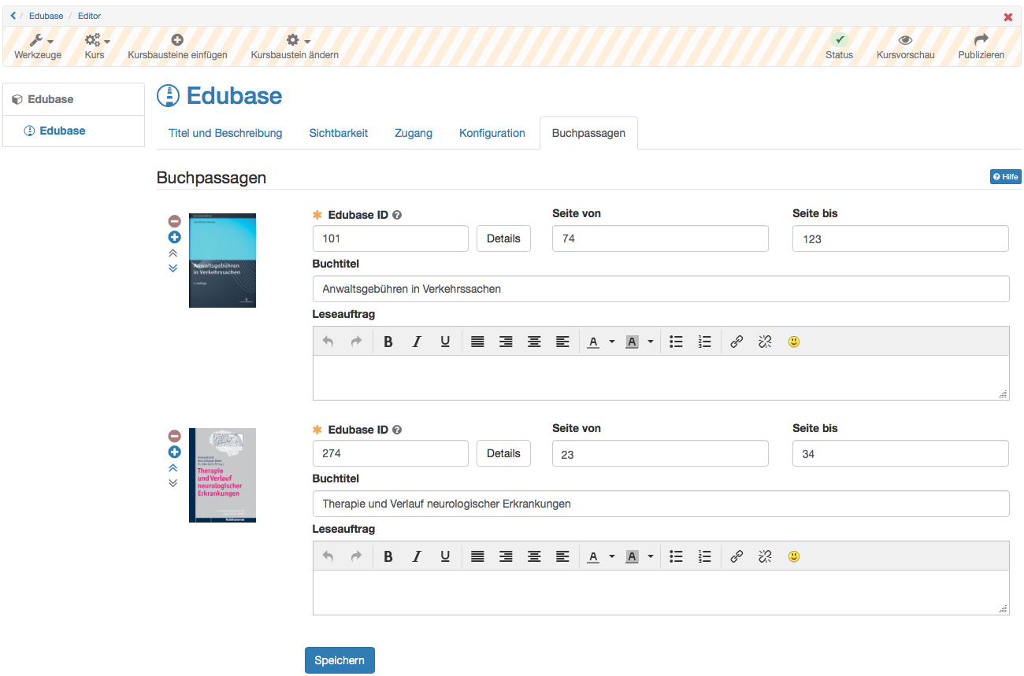The width and height of the screenshot is (1024, 676).
Task: Click the Anwaltsgebühren book cover thumbnail
Action: coord(221,260)
